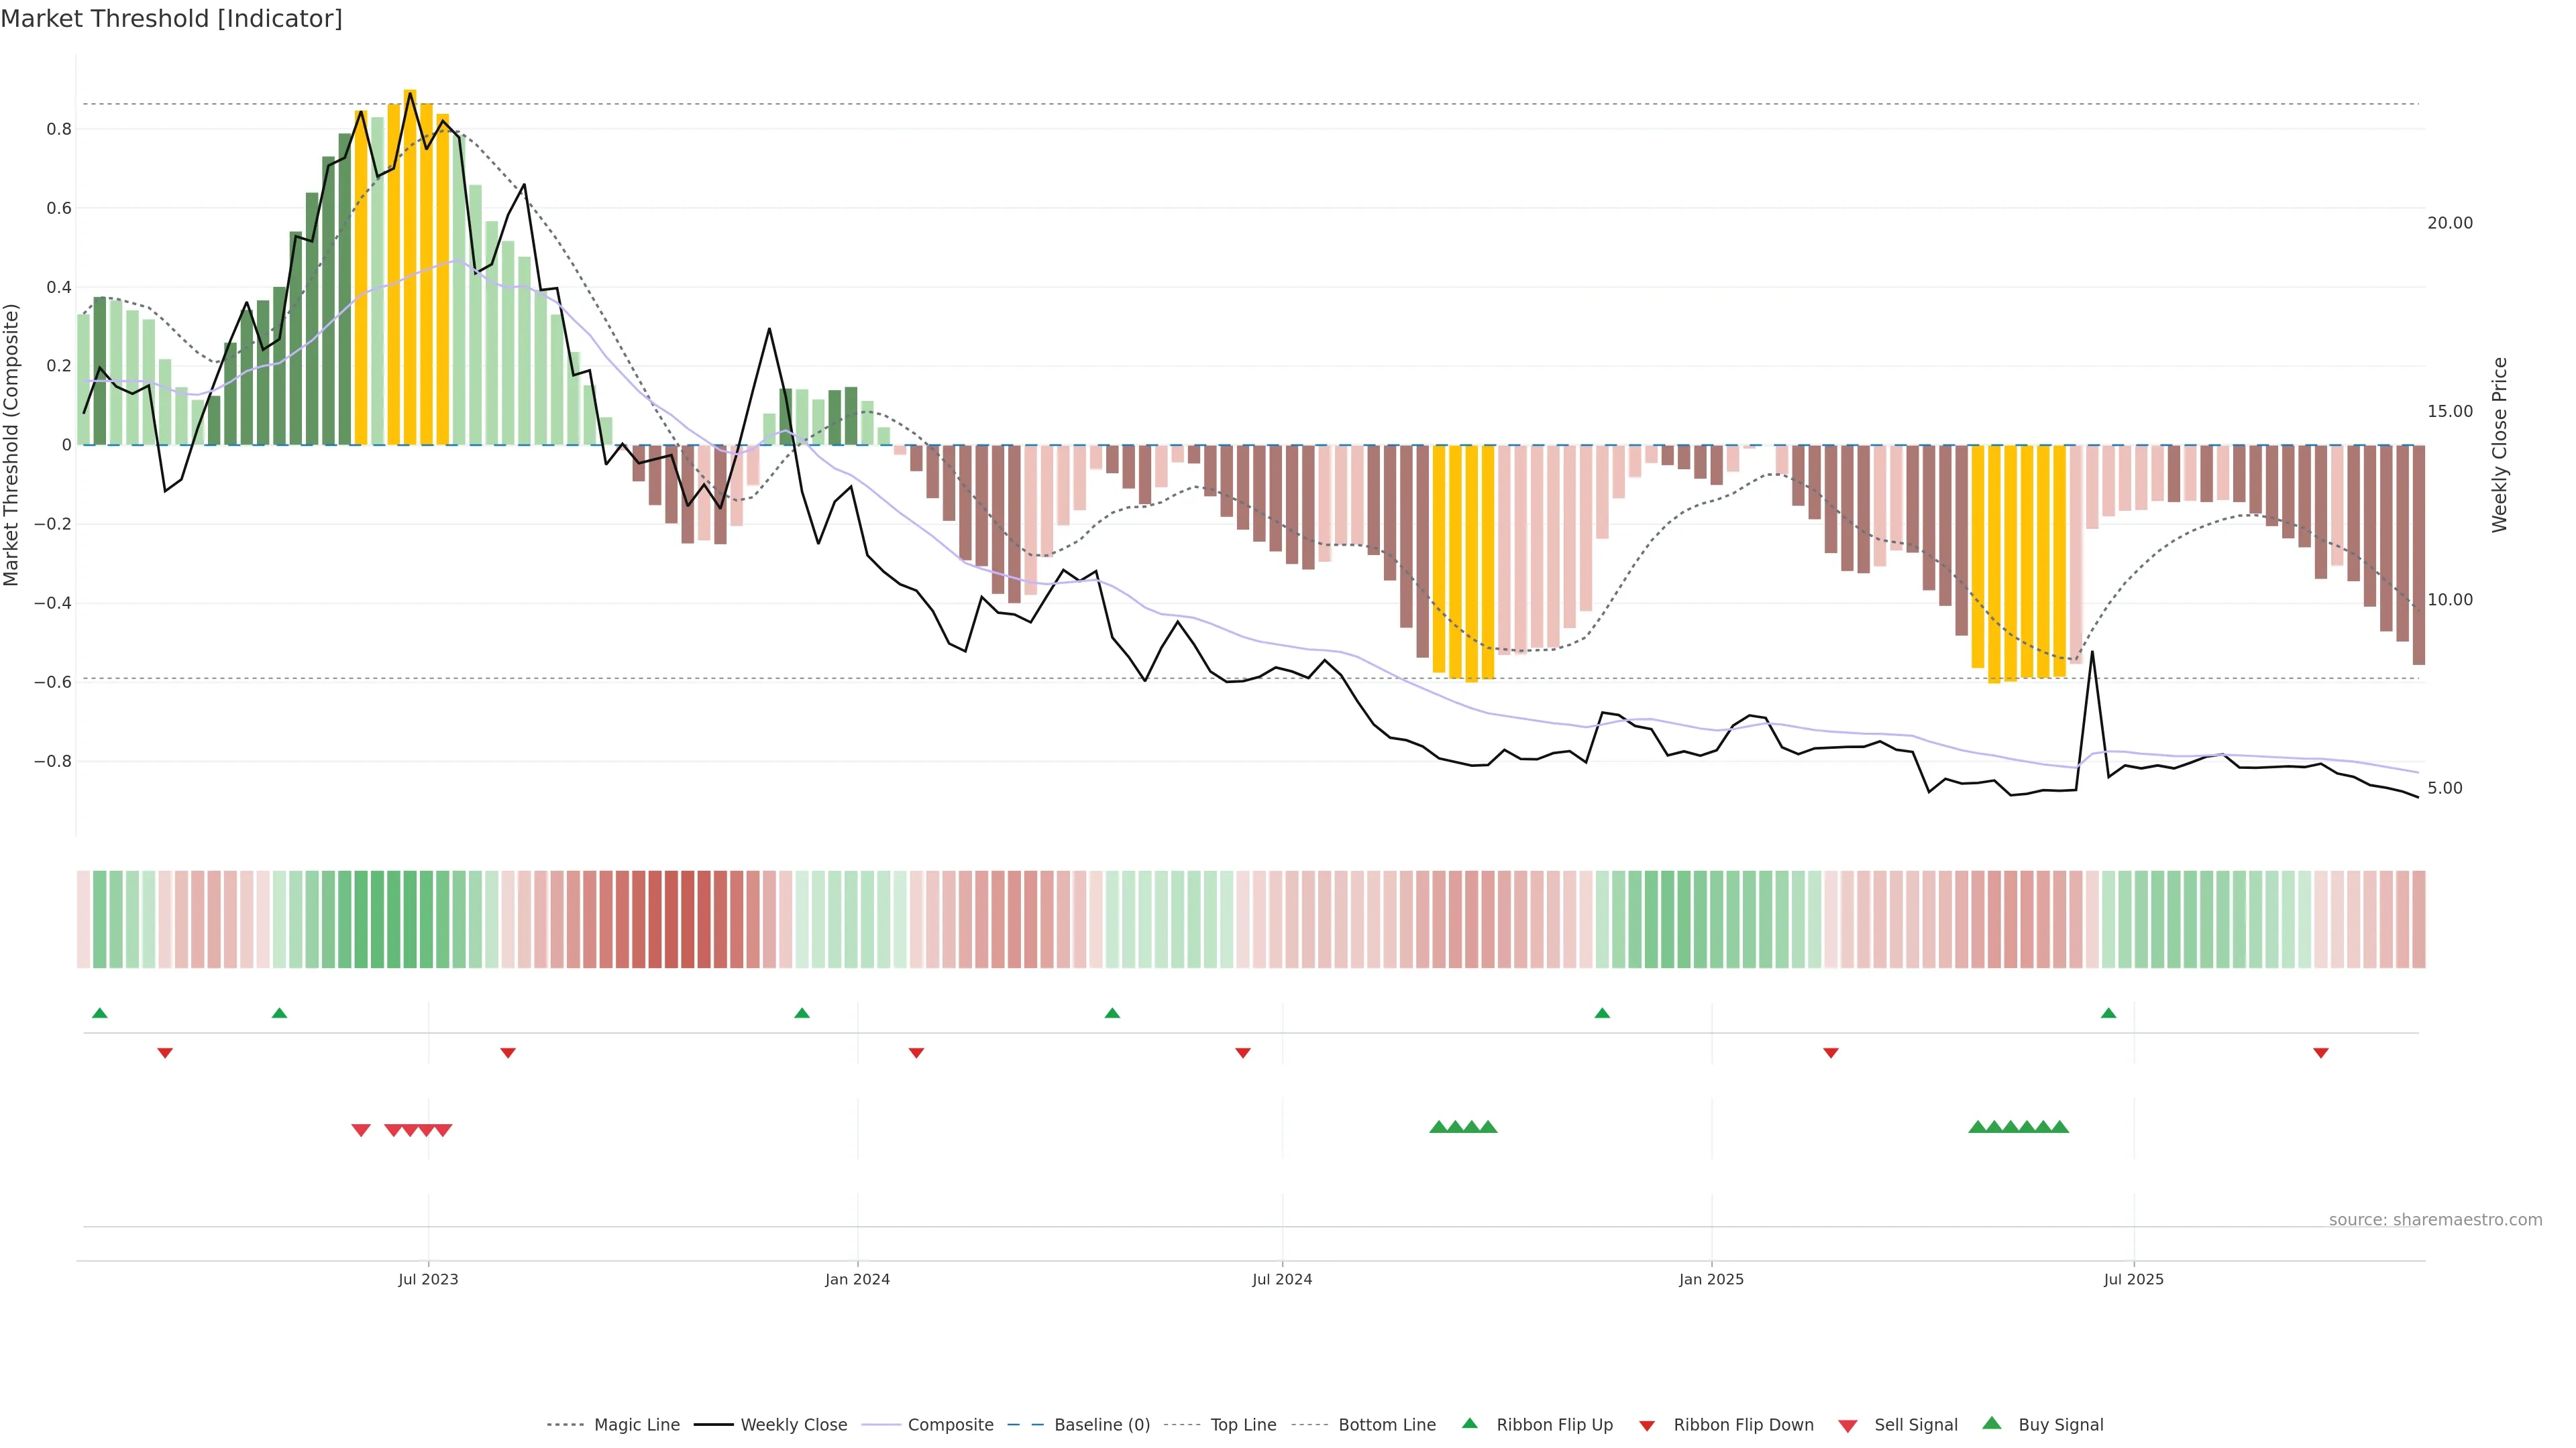Click the first green ribbon flip up marker
This screenshot has height=1448, width=2576.
99,1014
